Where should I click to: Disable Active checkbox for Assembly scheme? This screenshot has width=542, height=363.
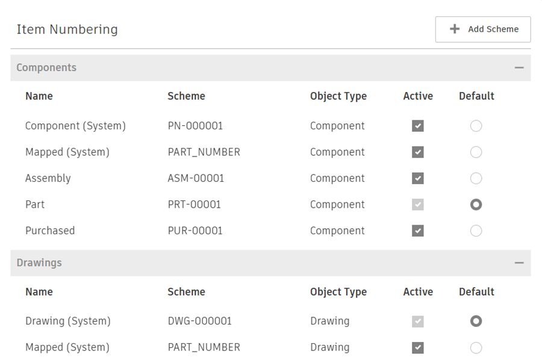pyautogui.click(x=418, y=178)
